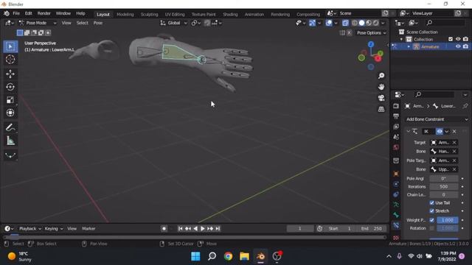The width and height of the screenshot is (472, 265).
Task: Open the Playback dropdown
Action: click(x=29, y=229)
